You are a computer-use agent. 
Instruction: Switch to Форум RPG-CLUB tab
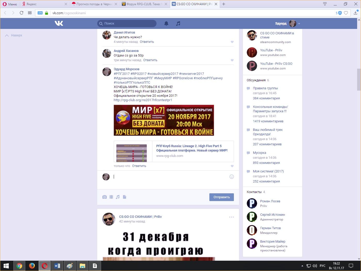(144, 4)
